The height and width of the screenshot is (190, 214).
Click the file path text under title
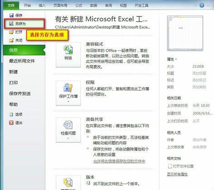[x=102, y=27]
